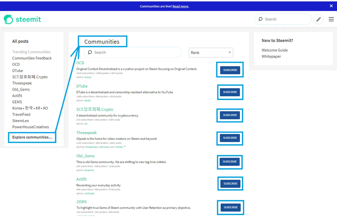Visit admin dtube's profile
Image resolution: width=337 pixels, height=219 pixels.
(x=87, y=101)
